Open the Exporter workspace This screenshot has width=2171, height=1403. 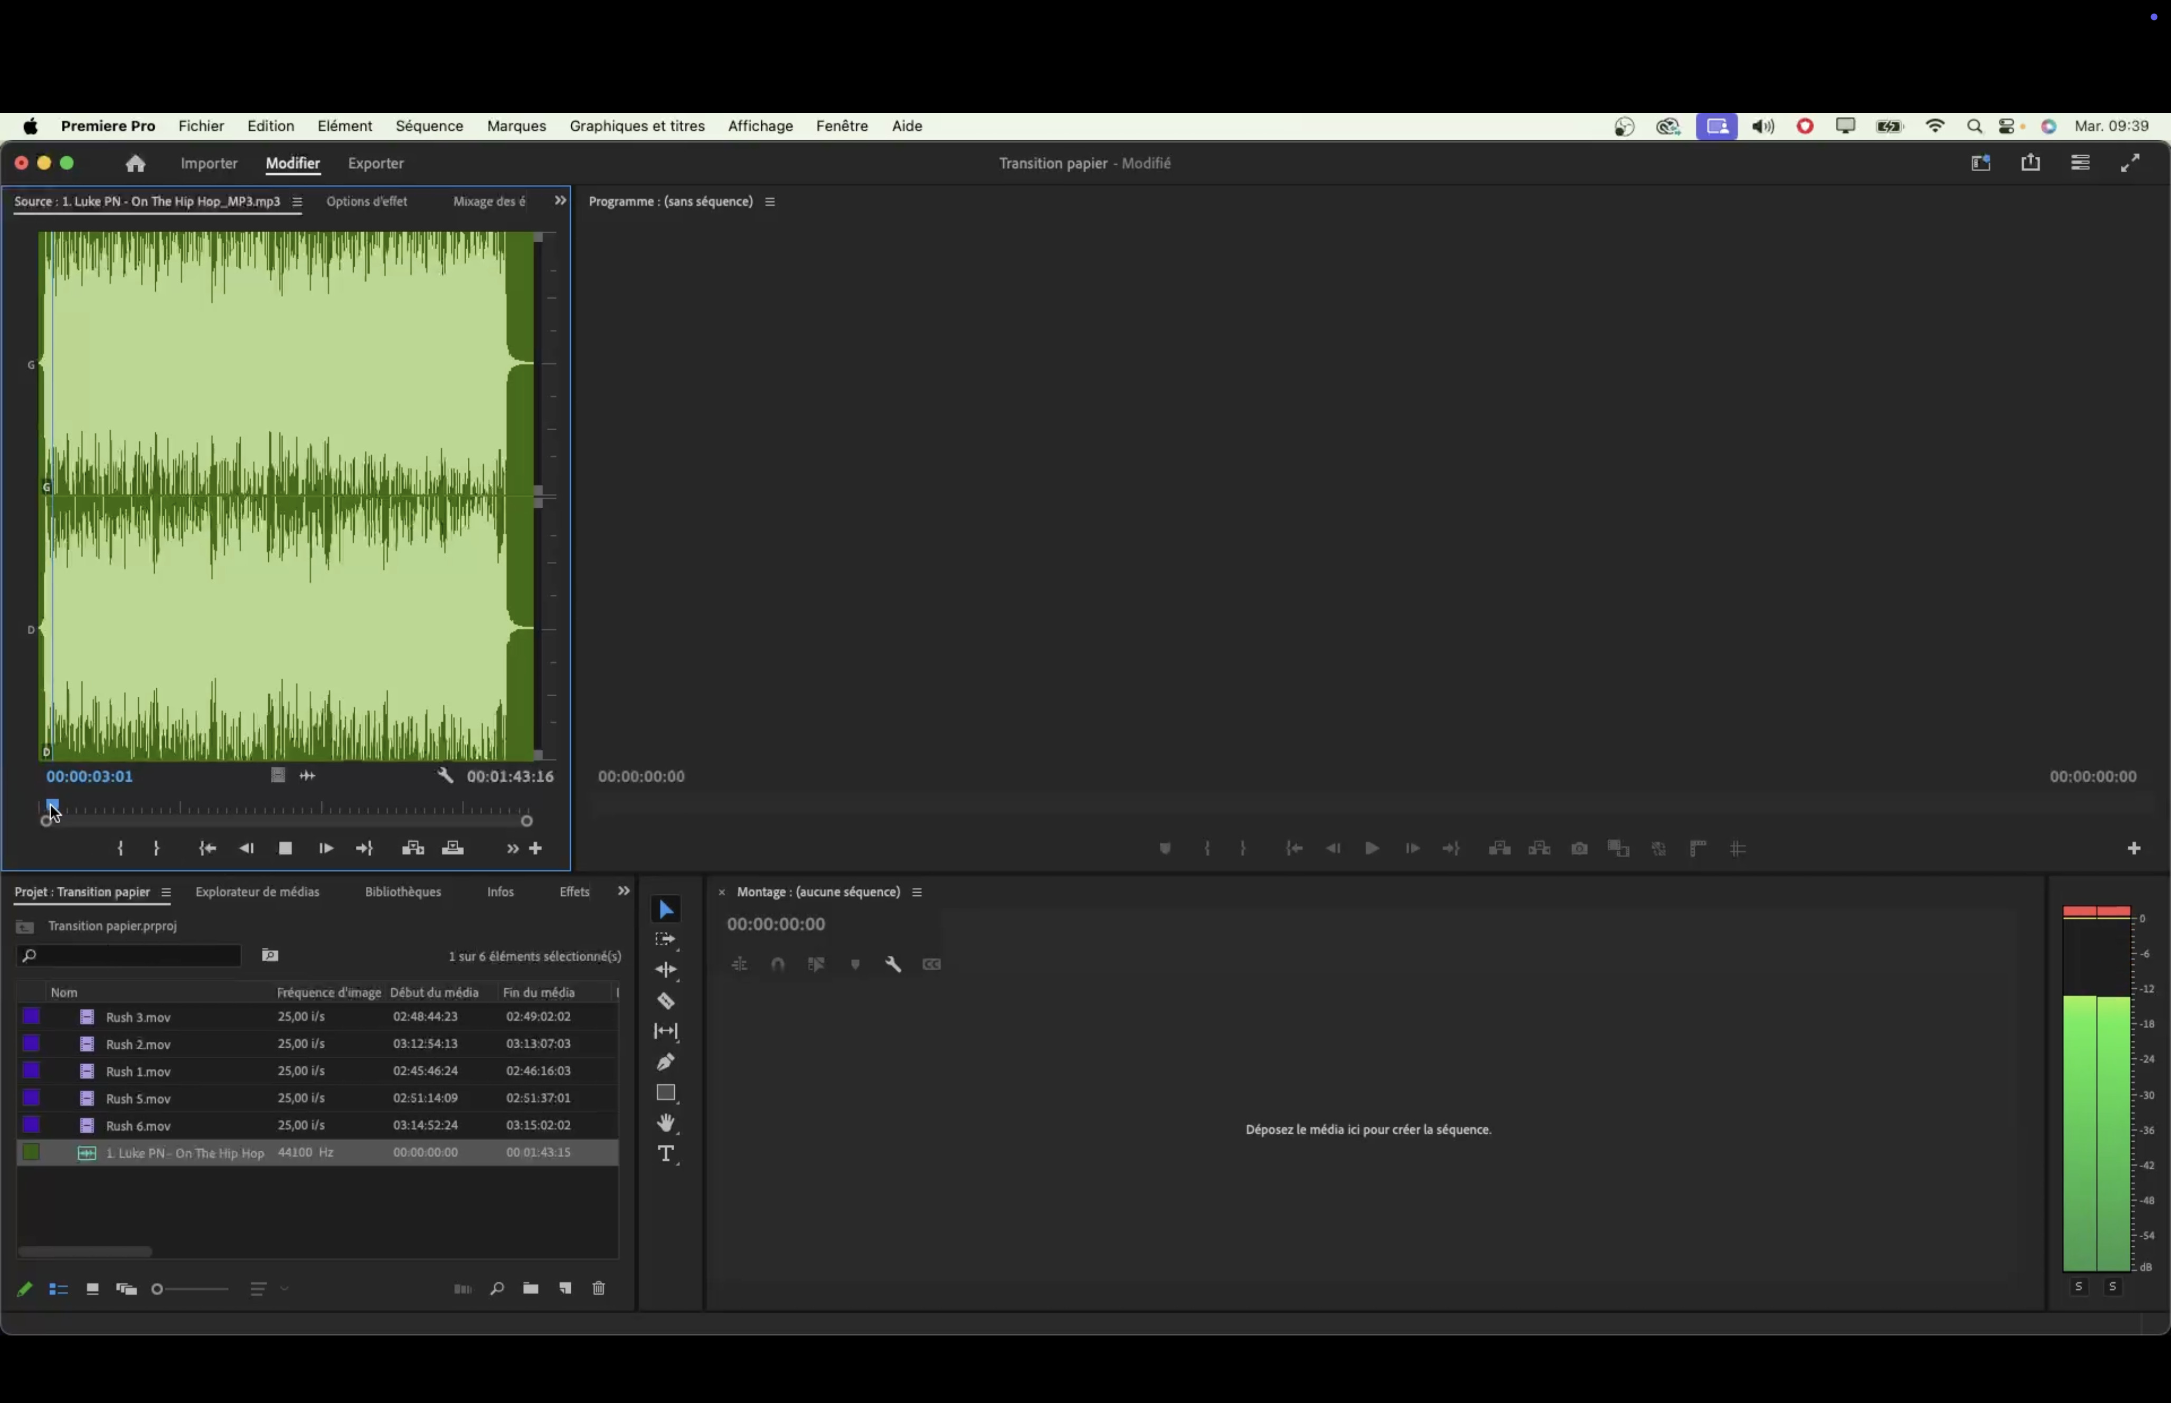(x=375, y=163)
